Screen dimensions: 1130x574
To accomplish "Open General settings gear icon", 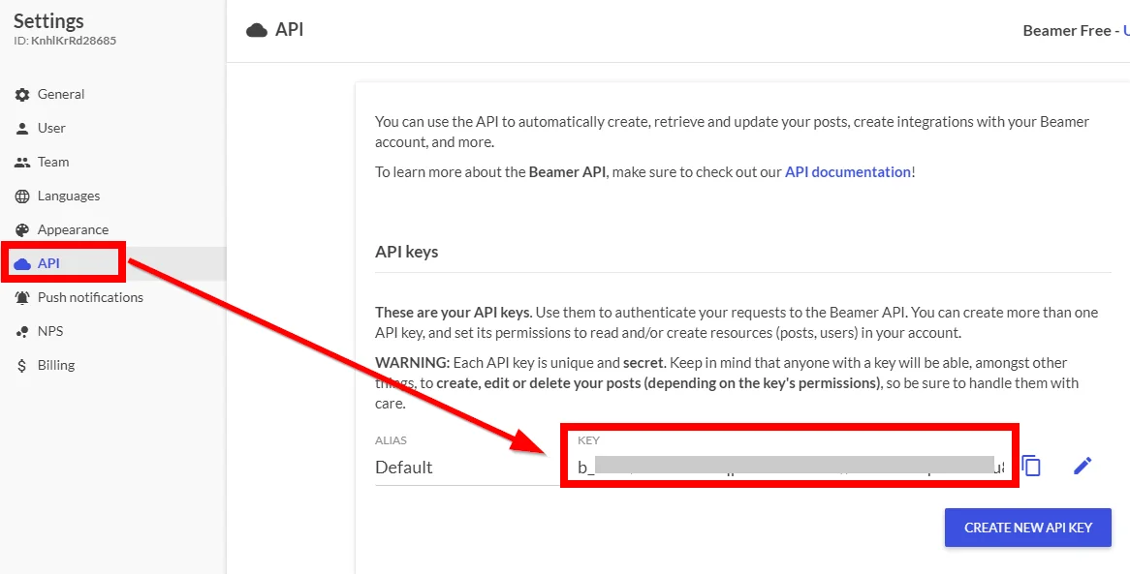I will (x=22, y=94).
